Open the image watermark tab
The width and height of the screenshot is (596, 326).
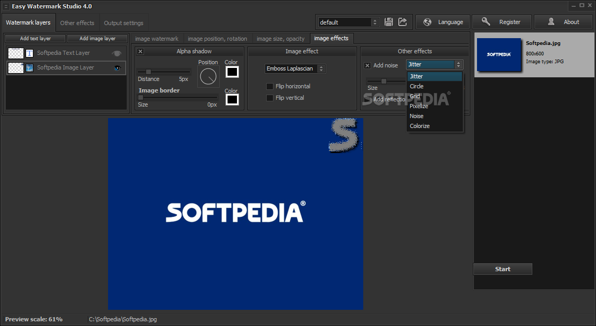[x=157, y=39]
